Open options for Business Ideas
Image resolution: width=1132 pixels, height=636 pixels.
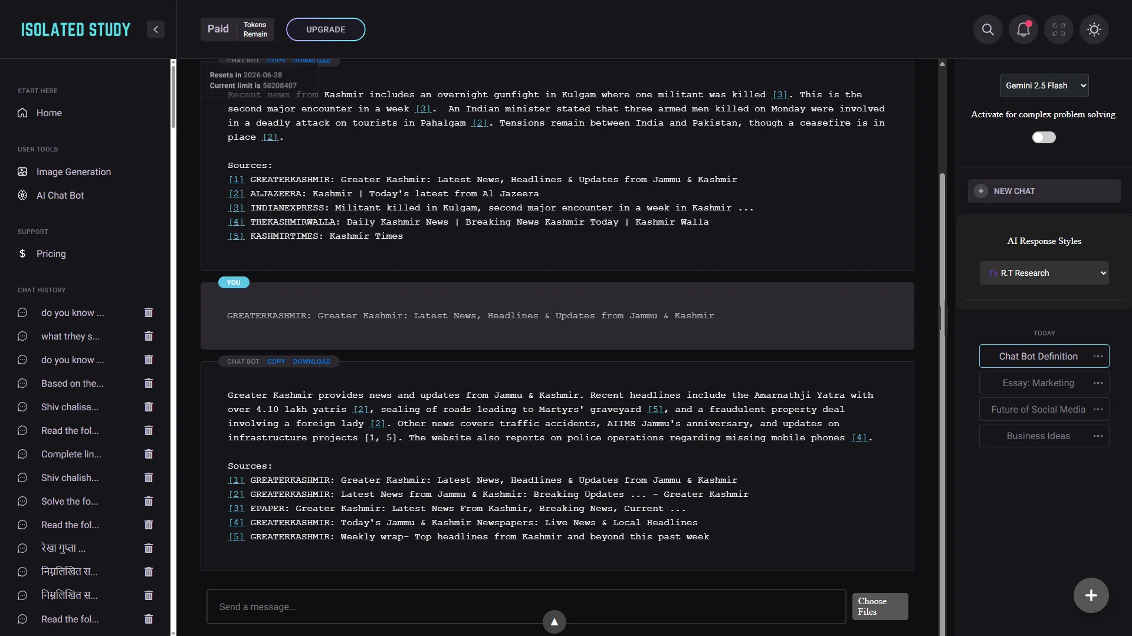click(x=1098, y=436)
